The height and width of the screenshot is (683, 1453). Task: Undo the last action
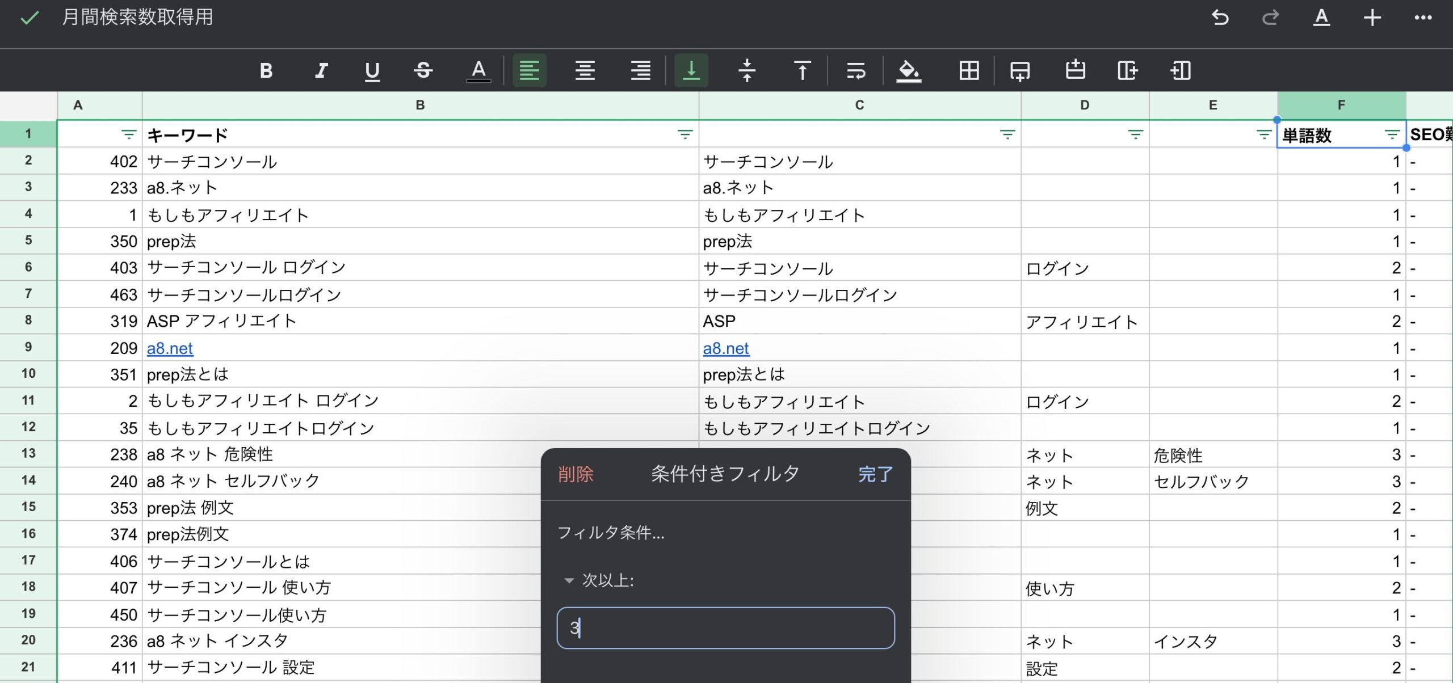pyautogui.click(x=1220, y=18)
